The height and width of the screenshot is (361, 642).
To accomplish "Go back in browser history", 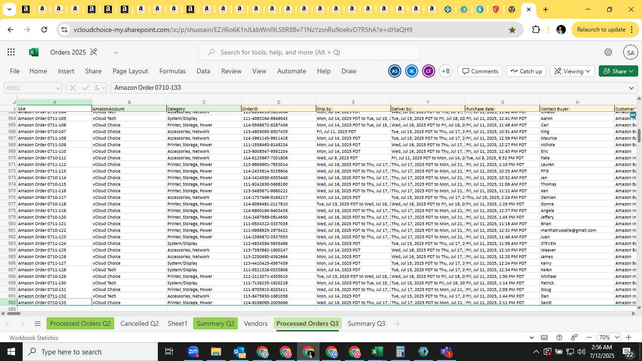I will click(10, 30).
